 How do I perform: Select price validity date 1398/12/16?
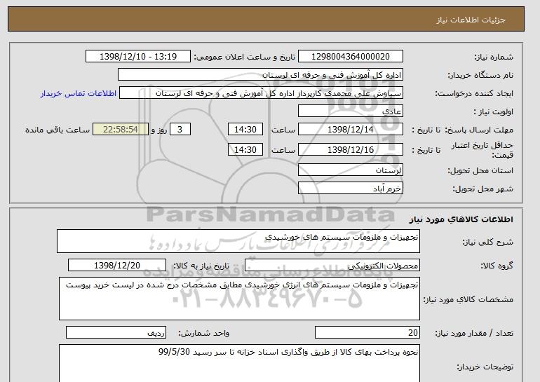click(x=350, y=150)
